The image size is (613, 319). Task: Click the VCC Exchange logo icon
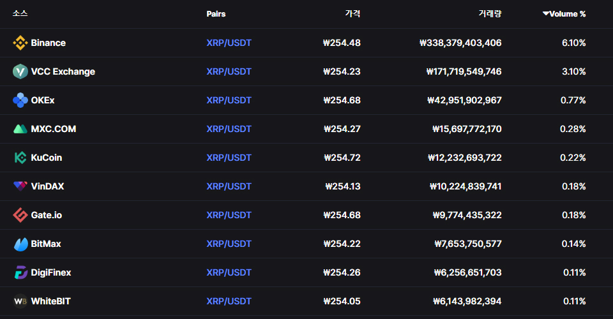tap(20, 71)
